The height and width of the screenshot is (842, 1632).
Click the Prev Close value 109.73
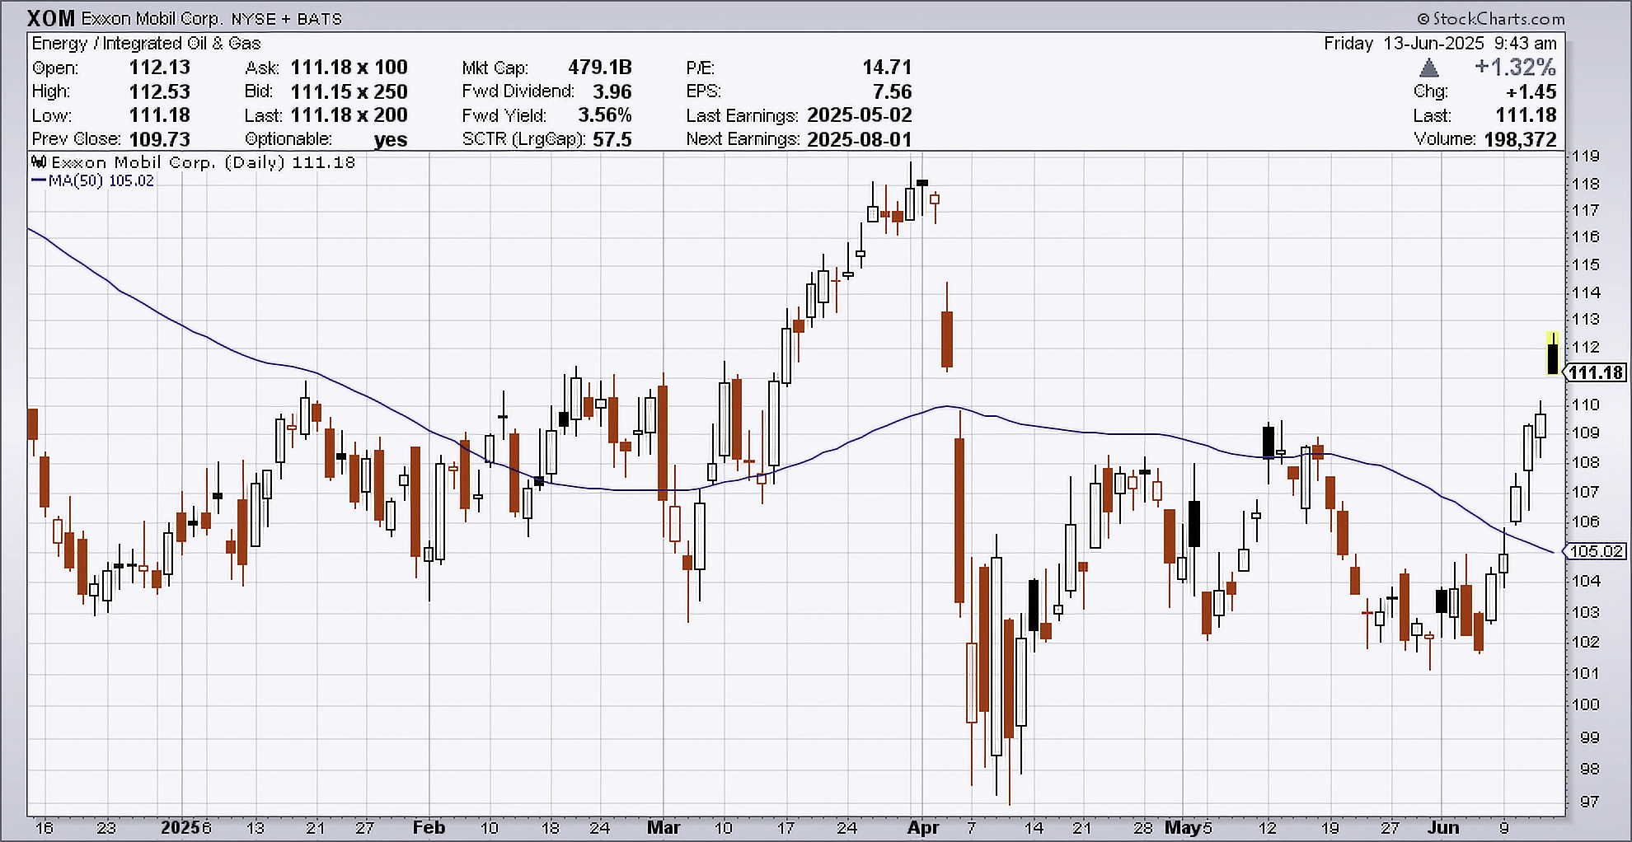point(159,139)
